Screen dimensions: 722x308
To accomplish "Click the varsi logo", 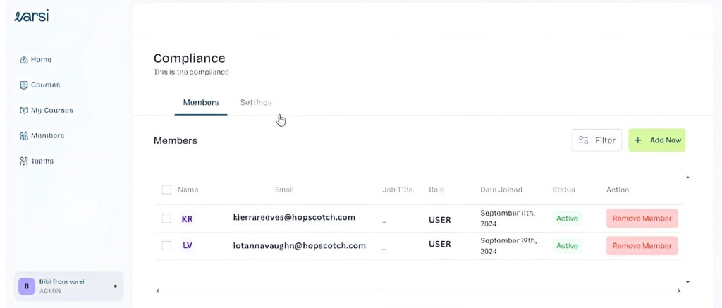I will [x=32, y=16].
